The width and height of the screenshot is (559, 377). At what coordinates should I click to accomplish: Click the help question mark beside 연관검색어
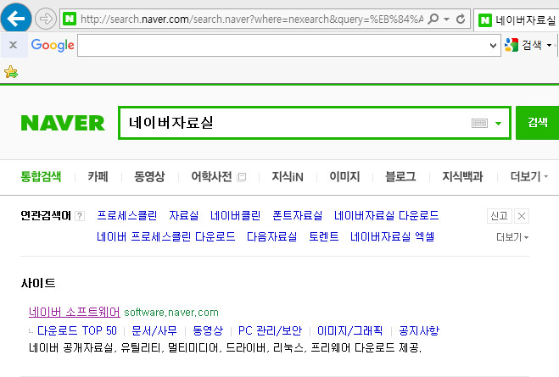[x=81, y=216]
